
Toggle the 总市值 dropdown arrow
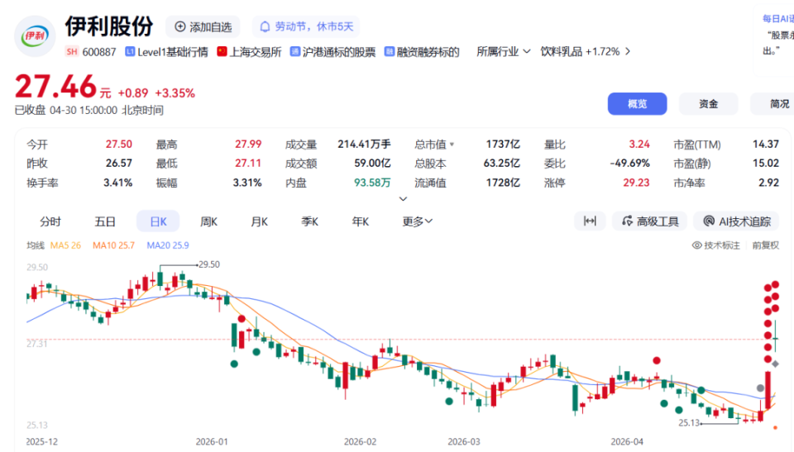click(452, 145)
